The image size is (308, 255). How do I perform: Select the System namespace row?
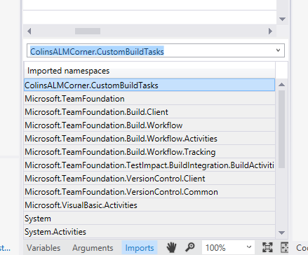coord(149,219)
